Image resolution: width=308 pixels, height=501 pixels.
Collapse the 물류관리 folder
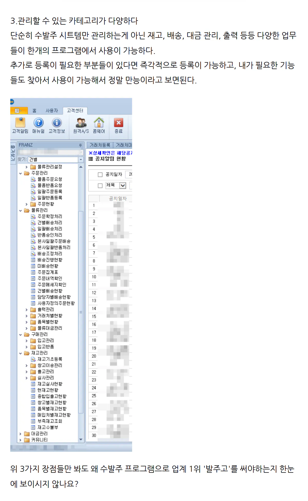point(21,211)
